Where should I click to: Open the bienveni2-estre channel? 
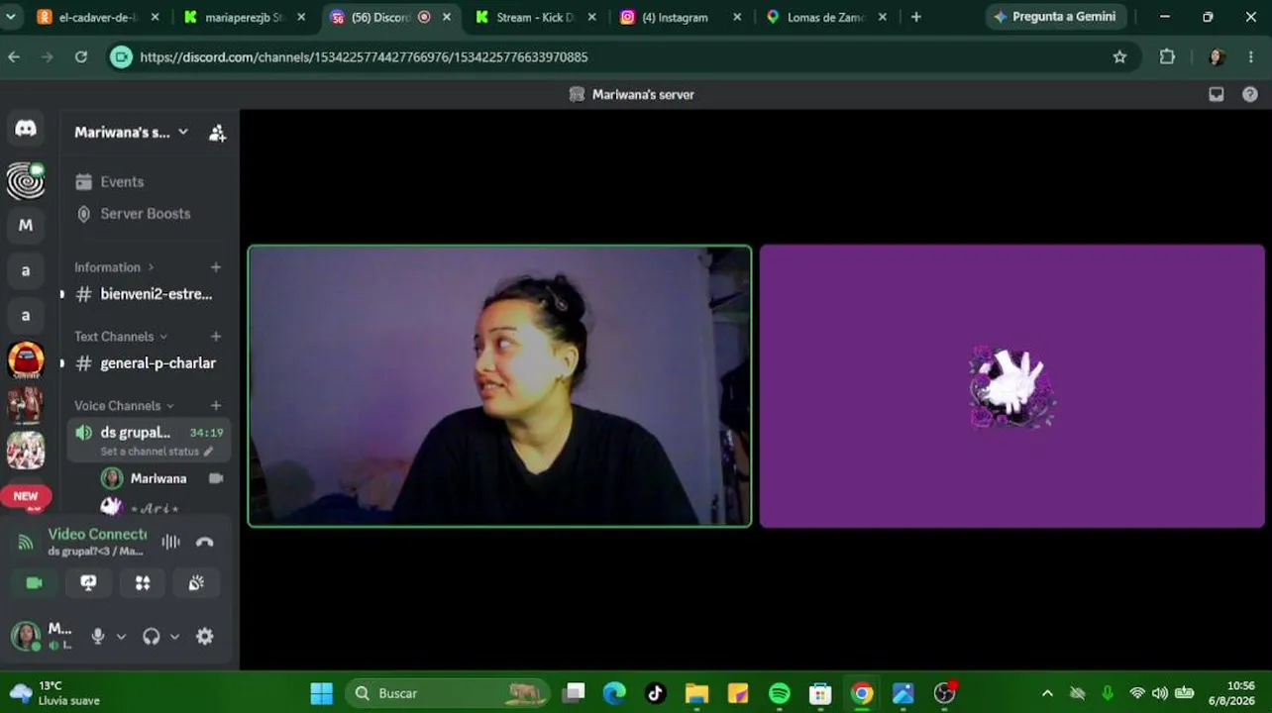pyautogui.click(x=148, y=294)
